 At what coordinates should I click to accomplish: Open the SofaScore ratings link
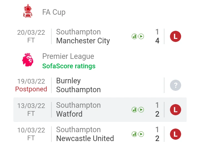(x=69, y=66)
